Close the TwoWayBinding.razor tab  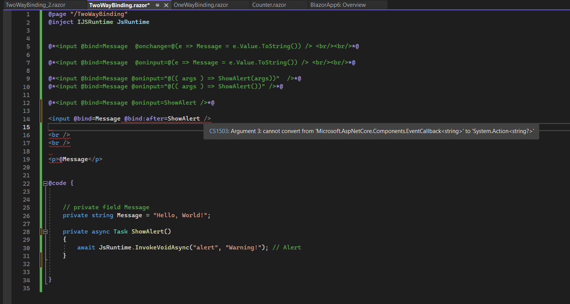[x=166, y=5]
